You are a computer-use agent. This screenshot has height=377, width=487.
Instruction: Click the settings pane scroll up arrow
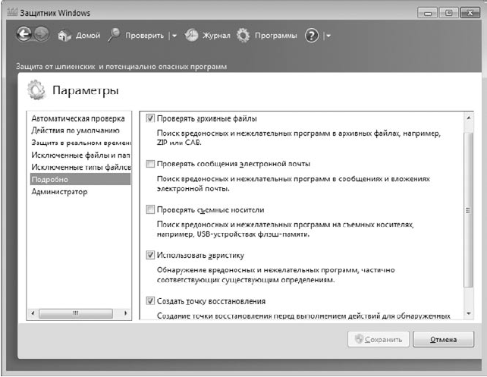click(x=469, y=118)
